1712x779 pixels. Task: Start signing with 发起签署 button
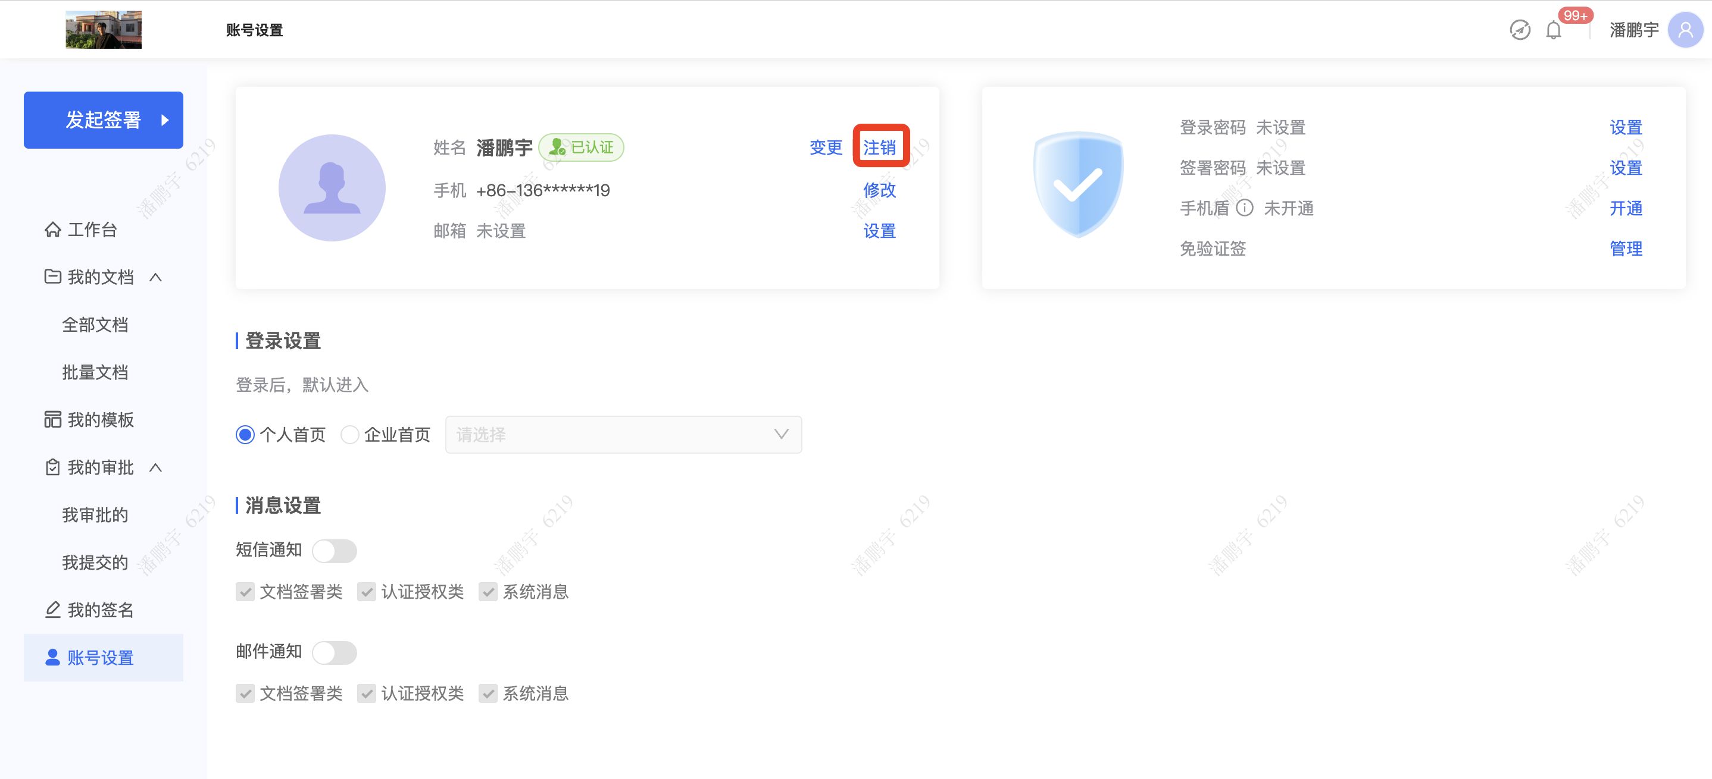104,120
